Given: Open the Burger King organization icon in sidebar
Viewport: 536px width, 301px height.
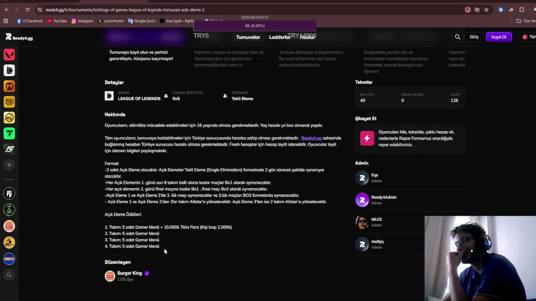Looking at the screenshot, I should [9, 226].
